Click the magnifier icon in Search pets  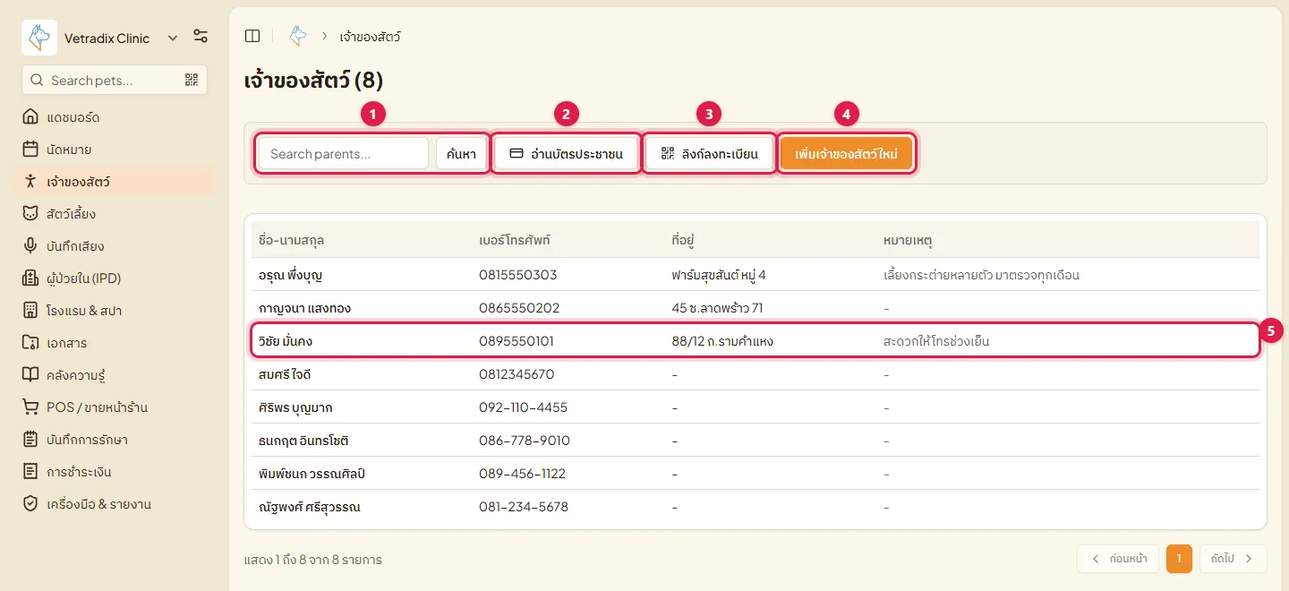pos(37,80)
